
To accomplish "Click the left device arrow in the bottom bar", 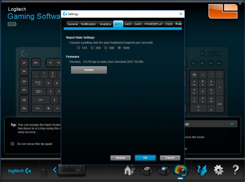I will pos(55,170).
